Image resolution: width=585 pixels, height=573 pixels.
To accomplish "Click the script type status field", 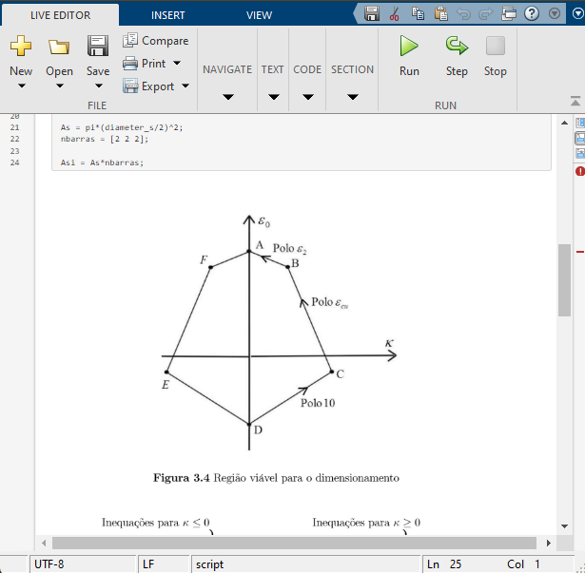I will tap(306, 564).
